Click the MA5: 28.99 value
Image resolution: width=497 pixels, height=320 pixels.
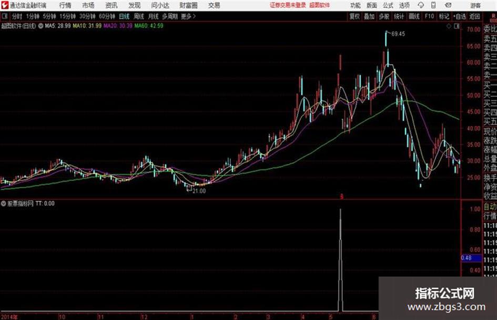point(58,26)
